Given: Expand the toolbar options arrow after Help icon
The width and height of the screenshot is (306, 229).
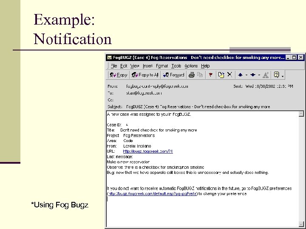Looking at the screenshot, I should (x=283, y=76).
